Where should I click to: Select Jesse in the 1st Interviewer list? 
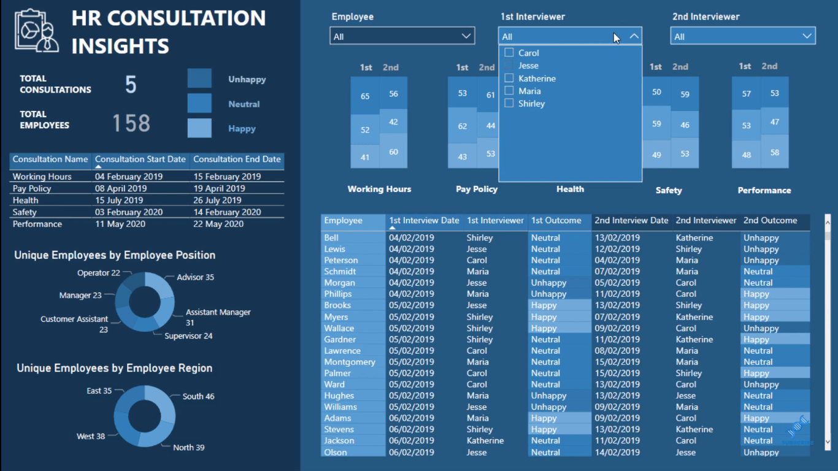(x=528, y=66)
